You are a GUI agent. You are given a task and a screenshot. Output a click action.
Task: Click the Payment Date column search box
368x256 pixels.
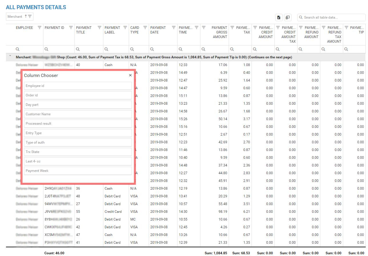pos(163,49)
